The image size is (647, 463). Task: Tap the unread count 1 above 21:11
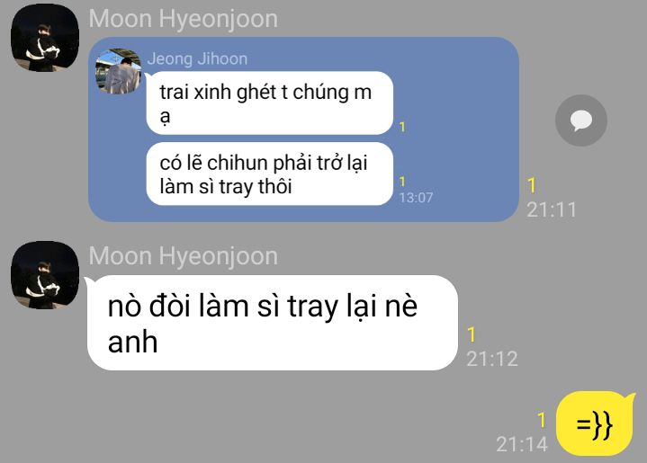(532, 185)
